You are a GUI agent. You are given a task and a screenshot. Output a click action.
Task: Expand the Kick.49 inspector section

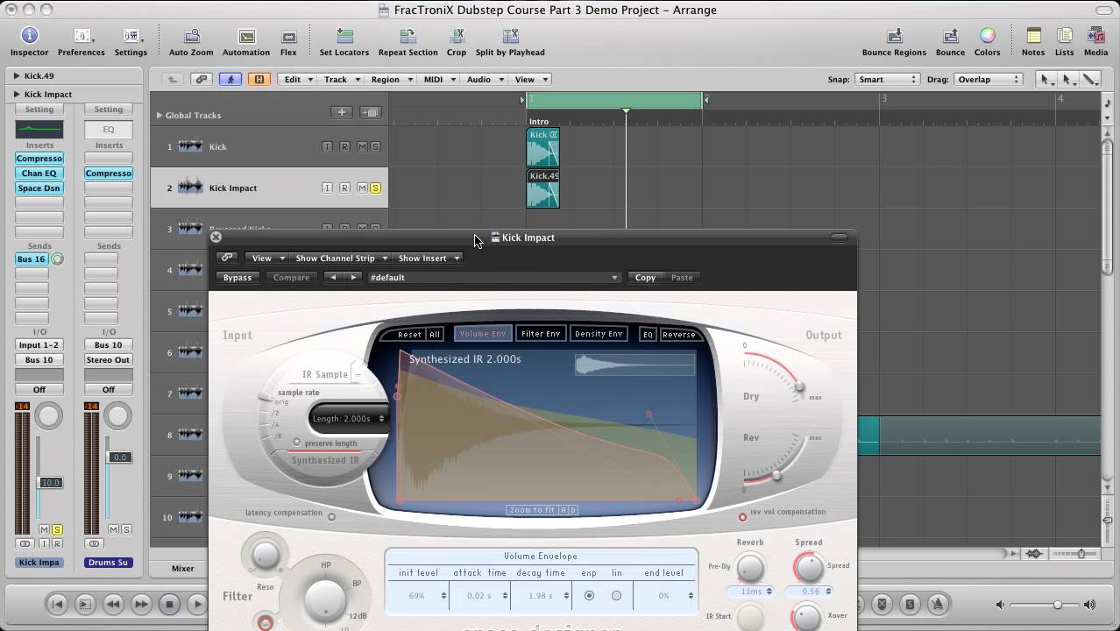[x=17, y=76]
